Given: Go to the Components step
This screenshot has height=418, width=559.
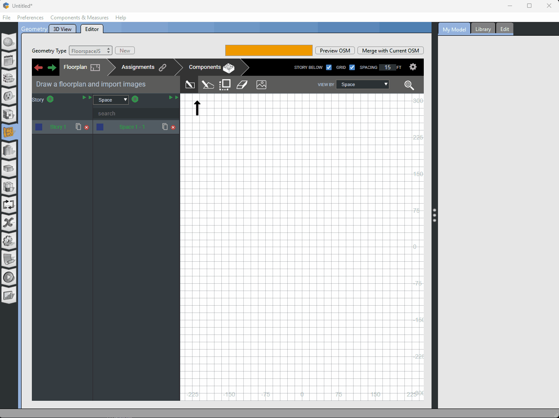Looking at the screenshot, I should coord(211,67).
